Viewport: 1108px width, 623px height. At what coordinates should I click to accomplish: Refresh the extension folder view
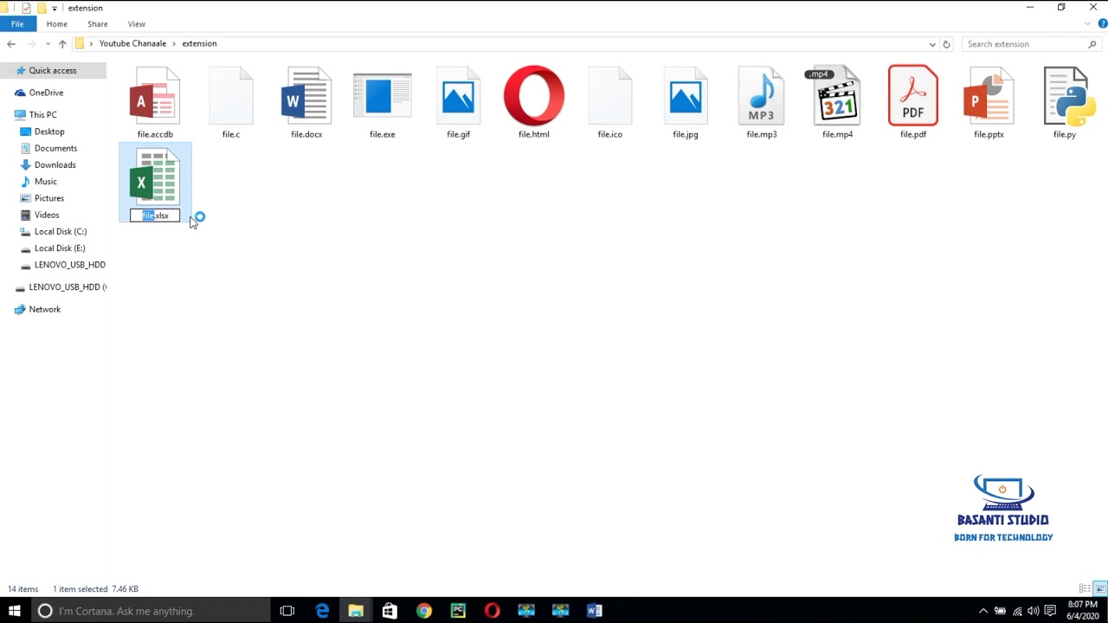(x=946, y=44)
